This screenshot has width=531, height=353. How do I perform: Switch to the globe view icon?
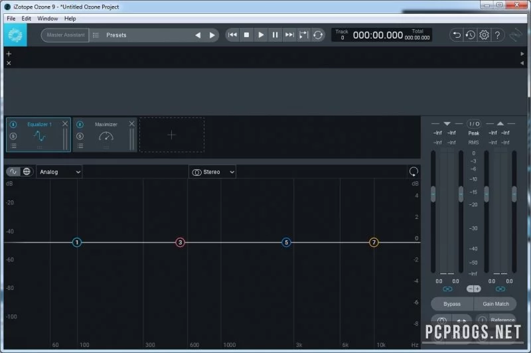[x=27, y=172]
